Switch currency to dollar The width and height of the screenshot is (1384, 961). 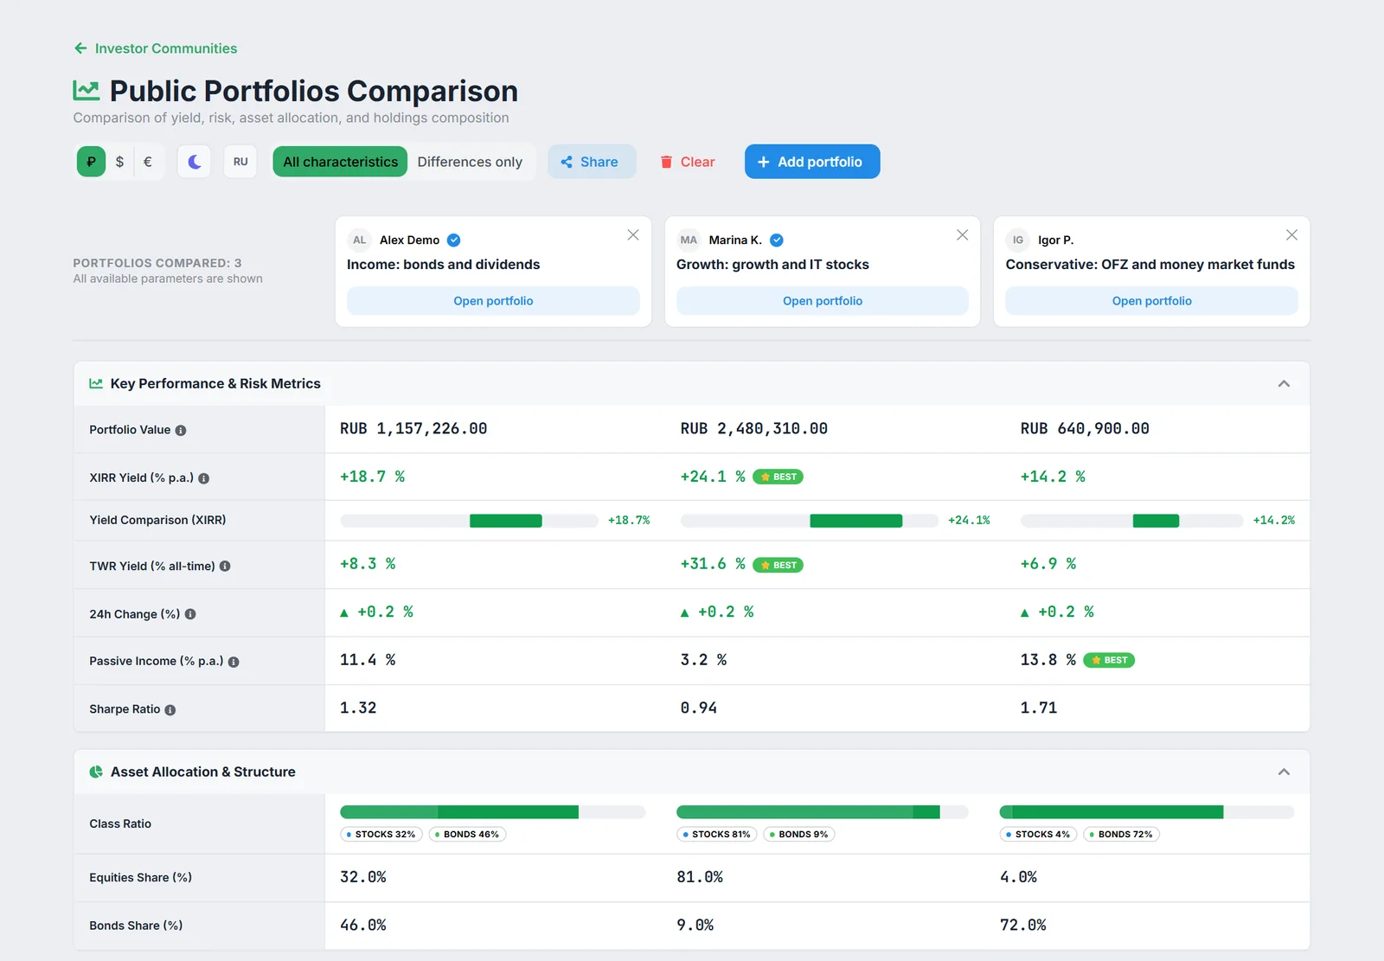pos(119,162)
